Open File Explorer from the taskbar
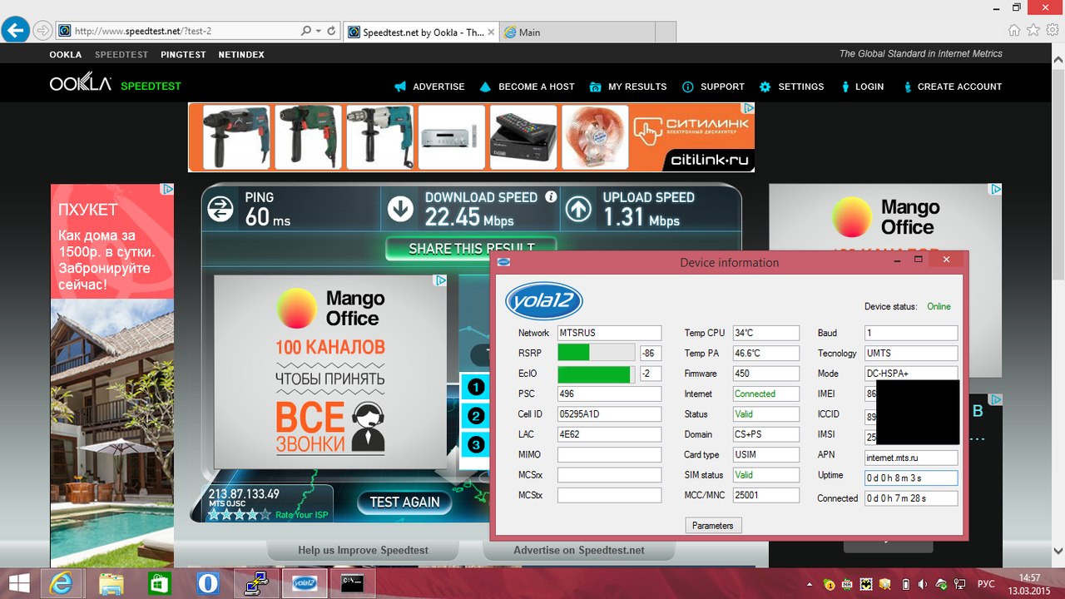Viewport: 1065px width, 599px height. coord(110,583)
